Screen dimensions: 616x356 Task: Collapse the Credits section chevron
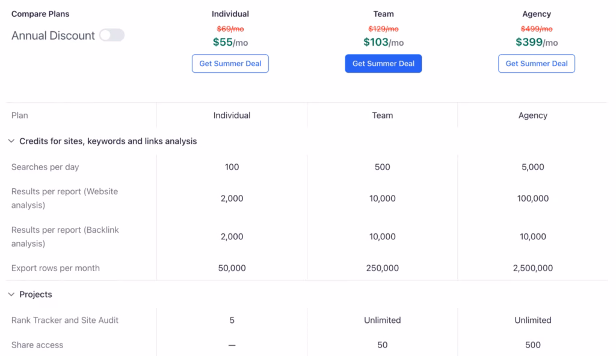11,141
